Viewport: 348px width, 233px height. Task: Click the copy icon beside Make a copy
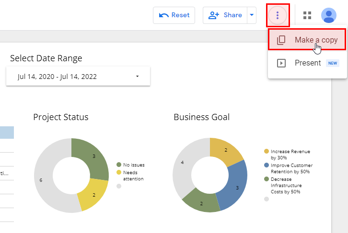281,40
